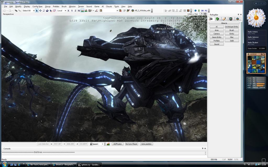Switch to RollupBar Objects tab
This screenshot has height=167, width=268.
211,19
